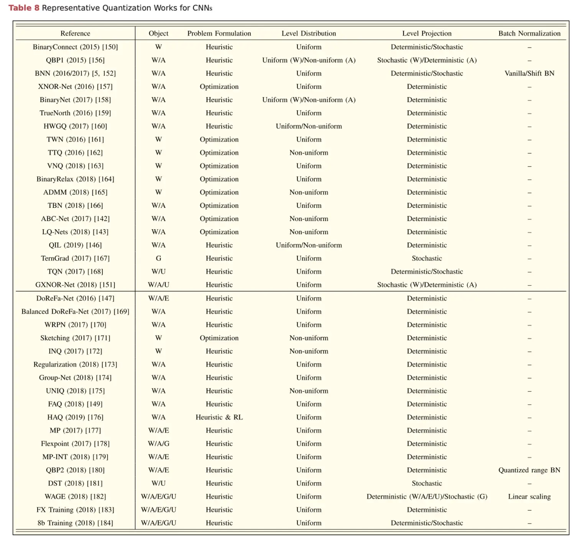Select the 8b Training (2018) reference

pyautogui.click(x=75, y=523)
